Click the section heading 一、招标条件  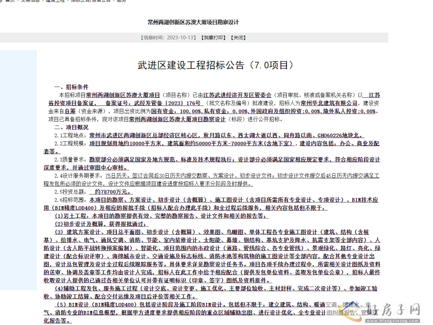coord(71,87)
